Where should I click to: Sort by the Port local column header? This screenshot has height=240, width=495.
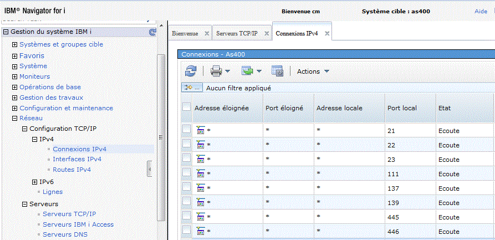click(402, 108)
